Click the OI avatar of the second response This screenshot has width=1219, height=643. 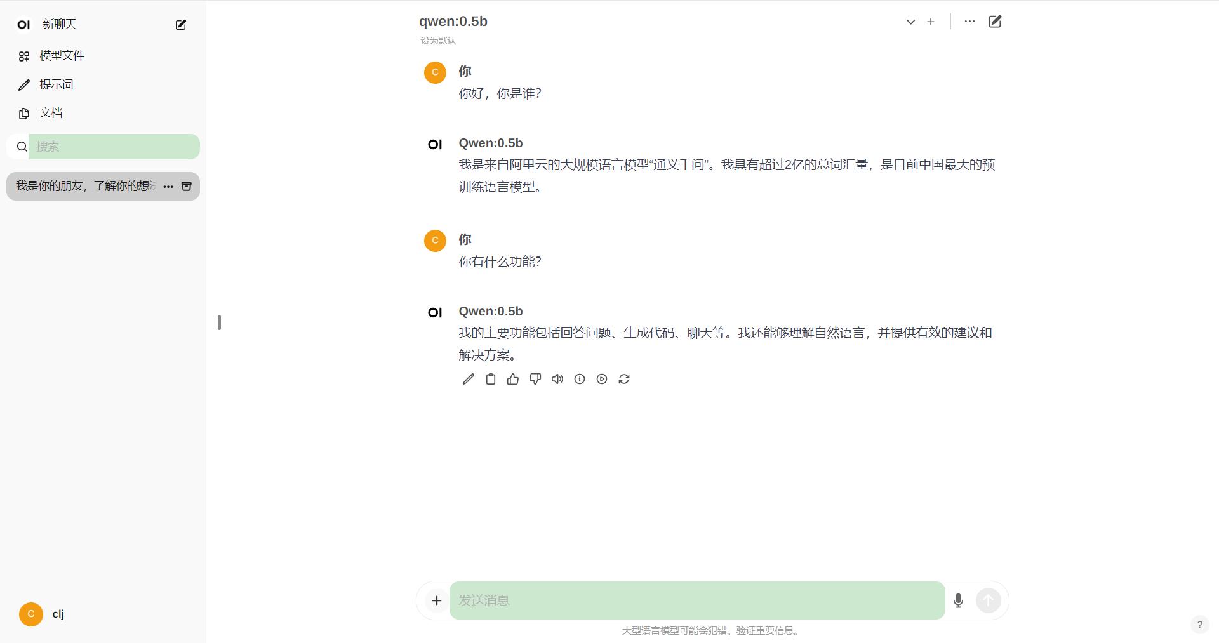click(435, 312)
